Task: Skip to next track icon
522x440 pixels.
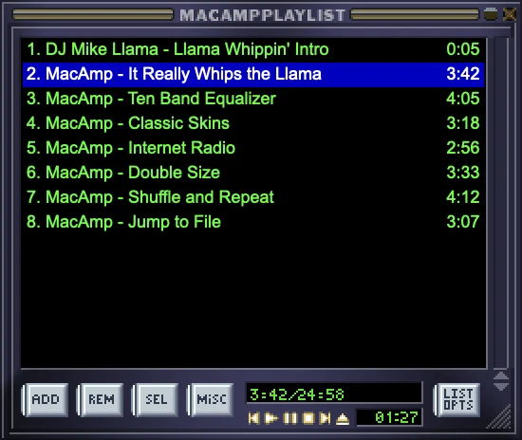Action: click(325, 418)
